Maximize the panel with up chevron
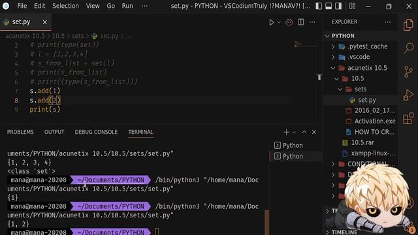The width and height of the screenshot is (418, 235). pyautogui.click(x=304, y=132)
